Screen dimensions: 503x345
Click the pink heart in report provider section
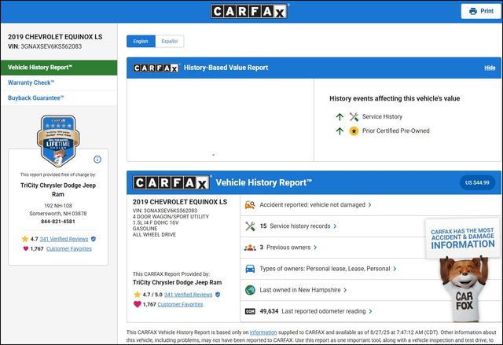pyautogui.click(x=138, y=304)
